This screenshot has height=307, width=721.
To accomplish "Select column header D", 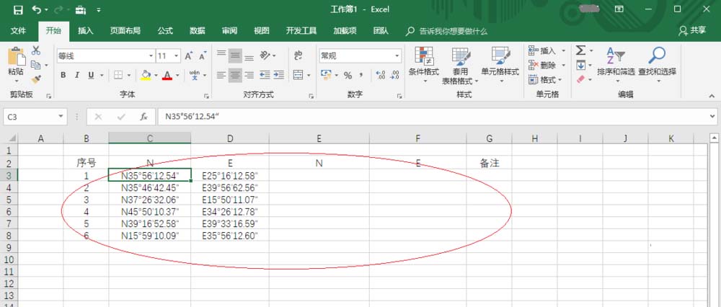I will click(230, 138).
